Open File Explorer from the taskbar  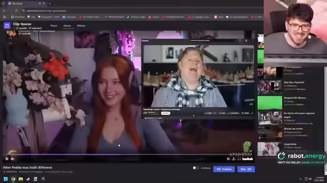click(x=20, y=179)
